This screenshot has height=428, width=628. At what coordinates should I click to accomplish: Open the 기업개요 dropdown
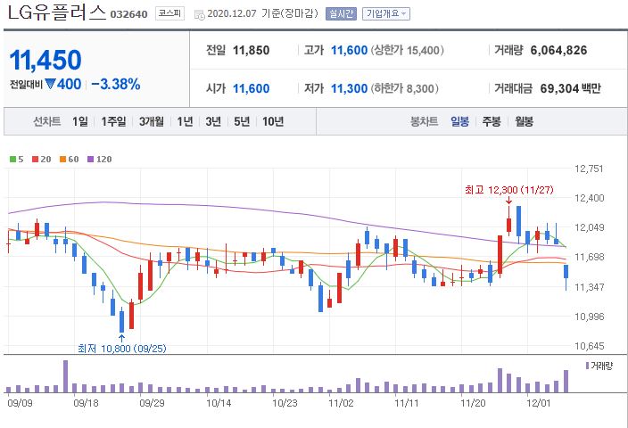[385, 14]
